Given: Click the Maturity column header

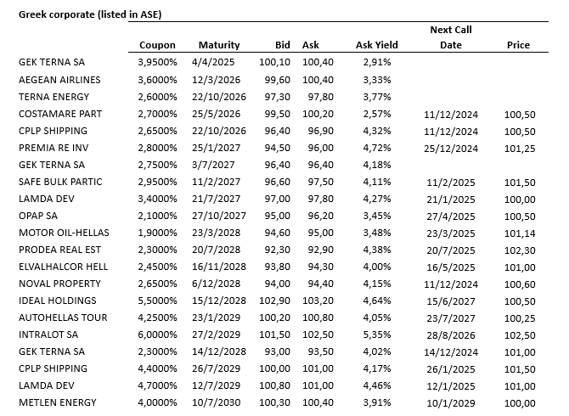Looking at the screenshot, I should pos(219,45).
